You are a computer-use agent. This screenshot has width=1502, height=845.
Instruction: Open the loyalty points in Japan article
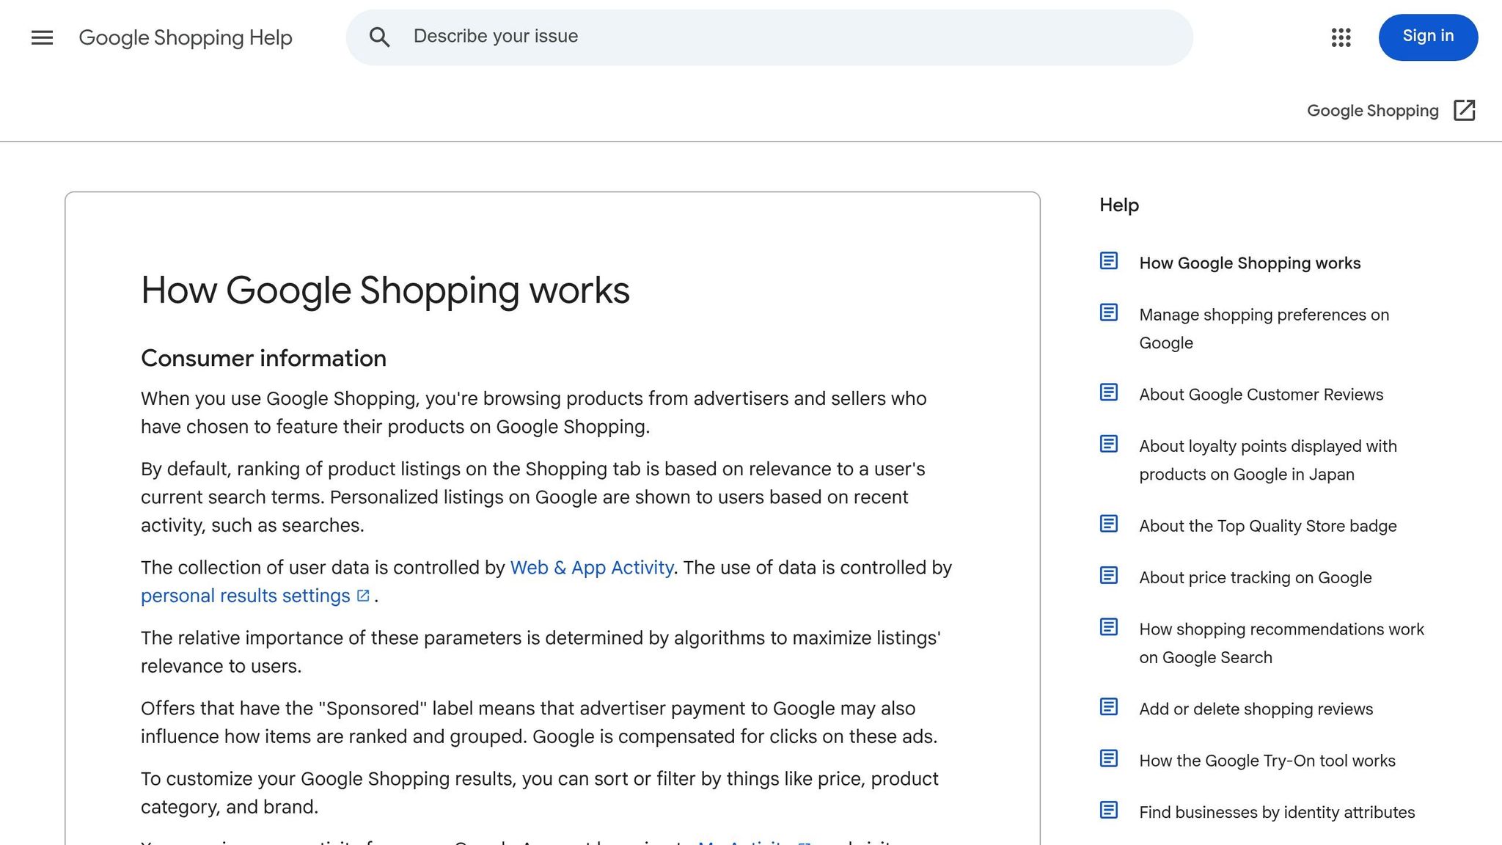coord(1267,460)
